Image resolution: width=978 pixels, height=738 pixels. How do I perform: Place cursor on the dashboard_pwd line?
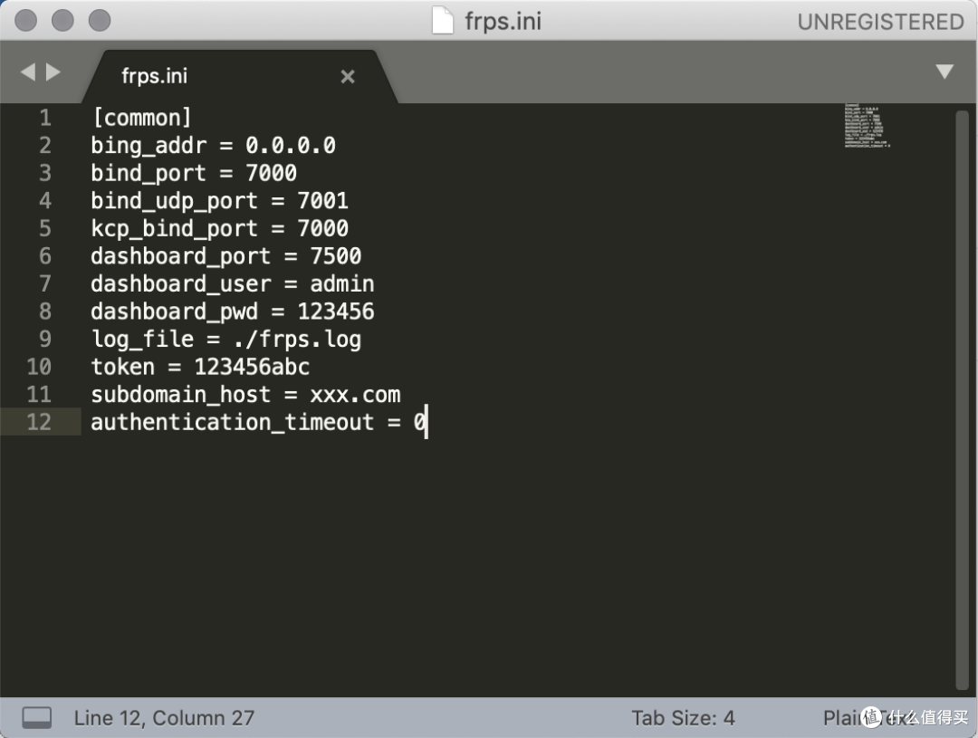pyautogui.click(x=232, y=311)
